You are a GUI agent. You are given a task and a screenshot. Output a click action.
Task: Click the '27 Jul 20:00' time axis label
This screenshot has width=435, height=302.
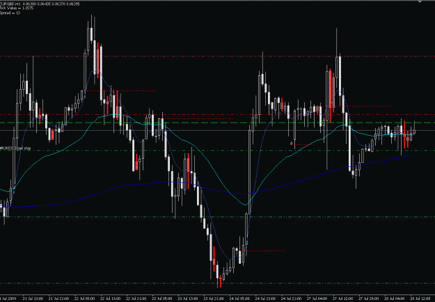tap(369, 299)
